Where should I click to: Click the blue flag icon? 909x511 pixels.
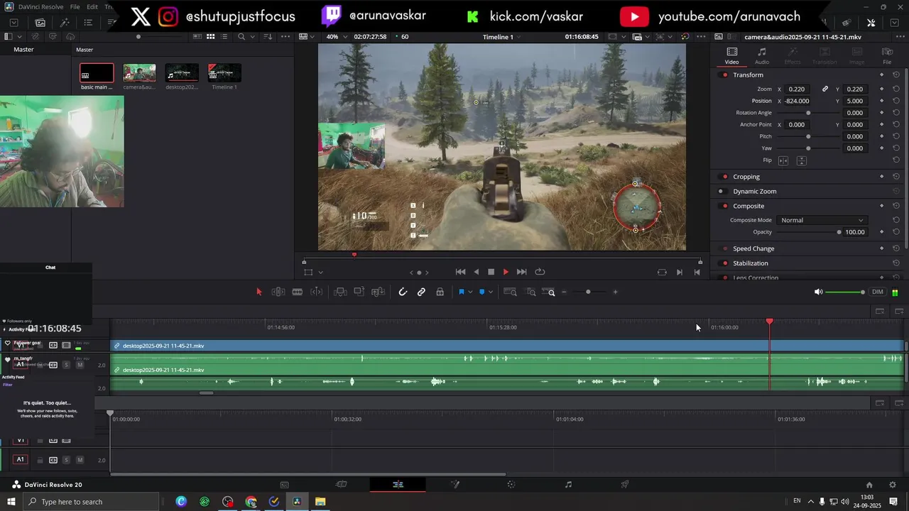click(x=461, y=292)
